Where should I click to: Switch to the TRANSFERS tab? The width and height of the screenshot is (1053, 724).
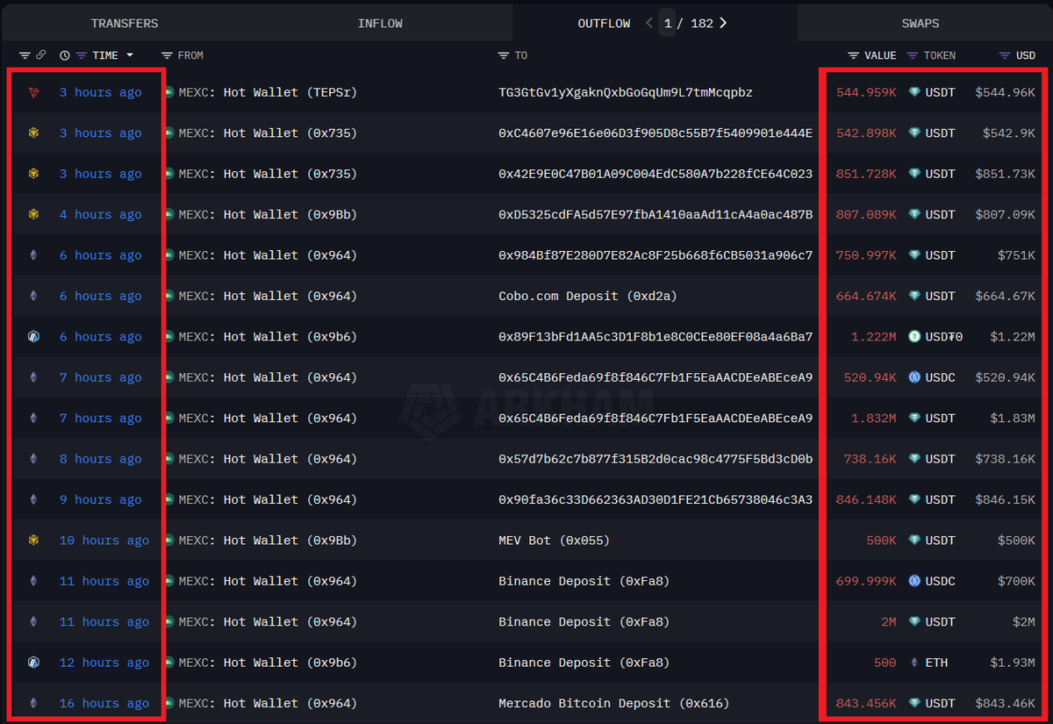click(125, 24)
